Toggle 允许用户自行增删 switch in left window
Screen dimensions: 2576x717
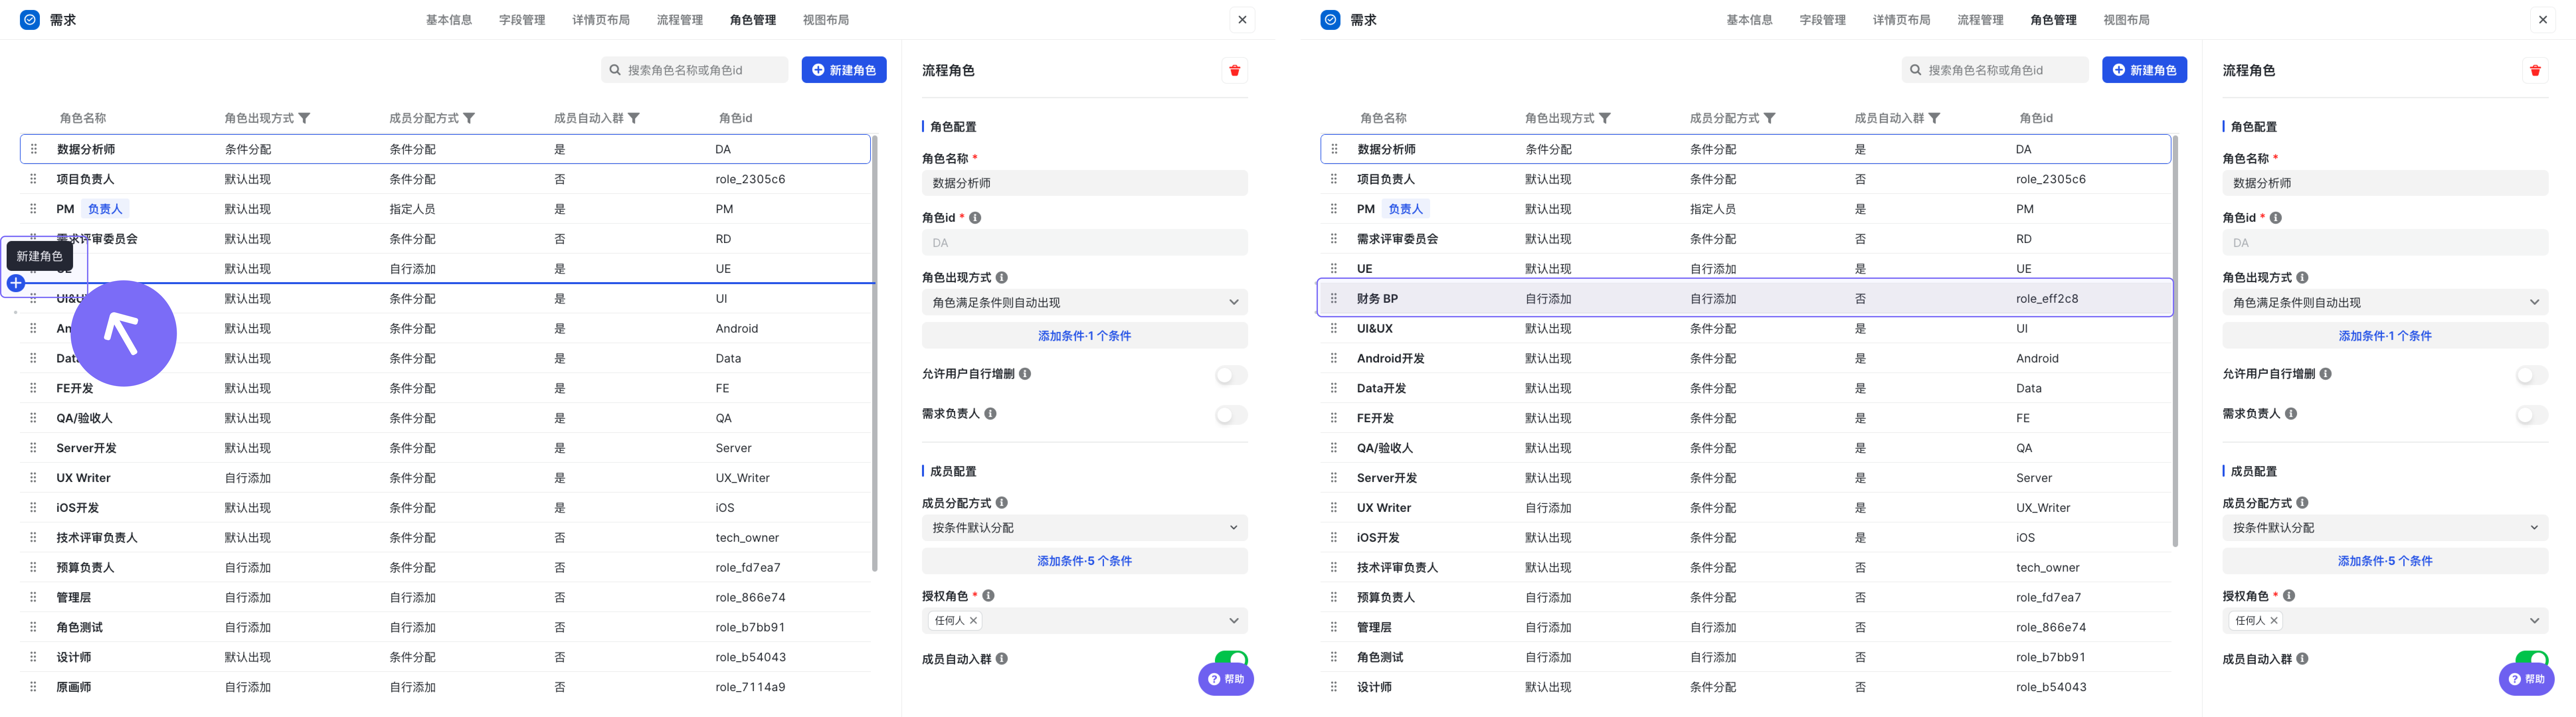1231,375
